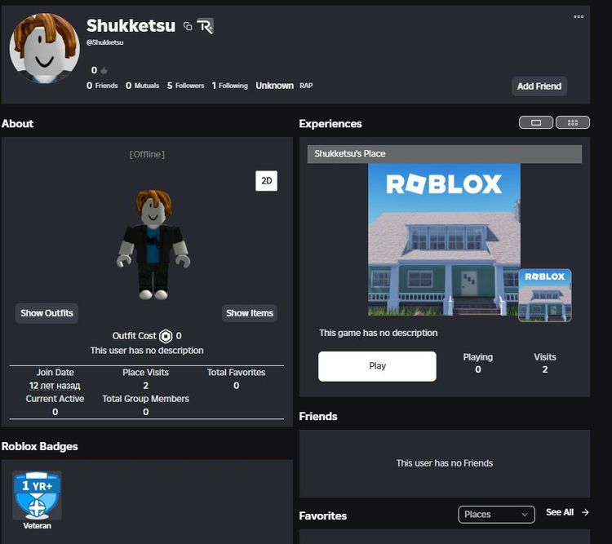Expand worn items with Show Items
This screenshot has height=544, width=612.
click(x=250, y=313)
